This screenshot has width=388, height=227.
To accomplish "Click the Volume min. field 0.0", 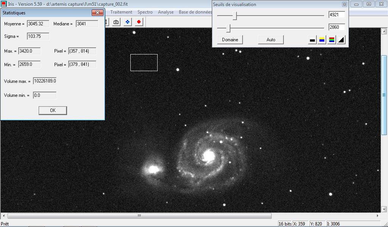I will (45, 95).
